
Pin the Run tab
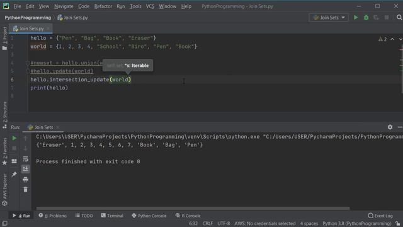pyautogui.click(x=14, y=174)
